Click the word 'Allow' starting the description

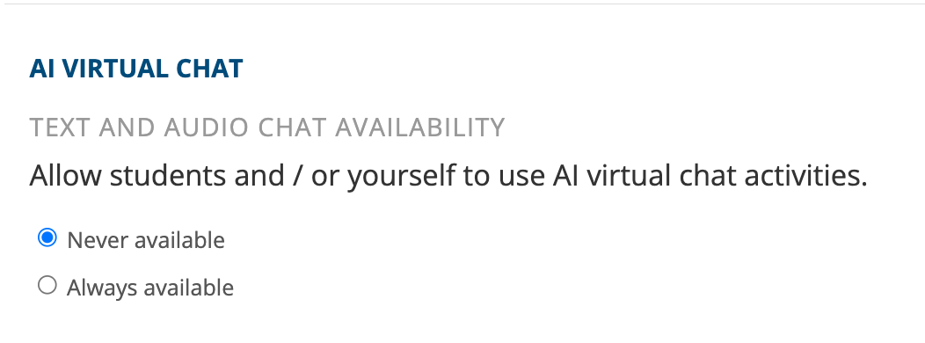tap(65, 176)
